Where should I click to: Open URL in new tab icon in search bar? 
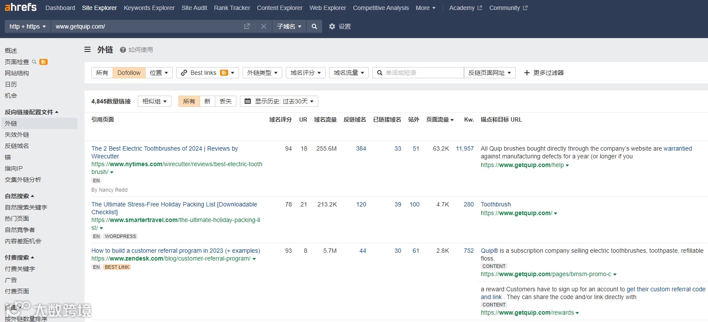pos(247,26)
